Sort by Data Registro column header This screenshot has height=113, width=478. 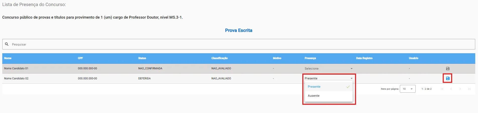(x=364, y=58)
